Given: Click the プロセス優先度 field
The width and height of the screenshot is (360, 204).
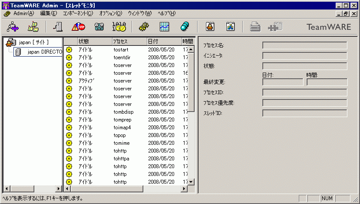Looking at the screenshot, I should pos(305,103).
